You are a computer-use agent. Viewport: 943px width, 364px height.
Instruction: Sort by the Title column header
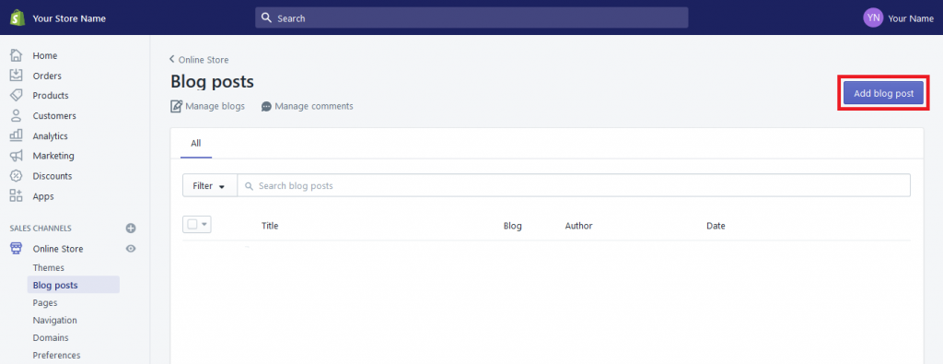click(x=270, y=226)
